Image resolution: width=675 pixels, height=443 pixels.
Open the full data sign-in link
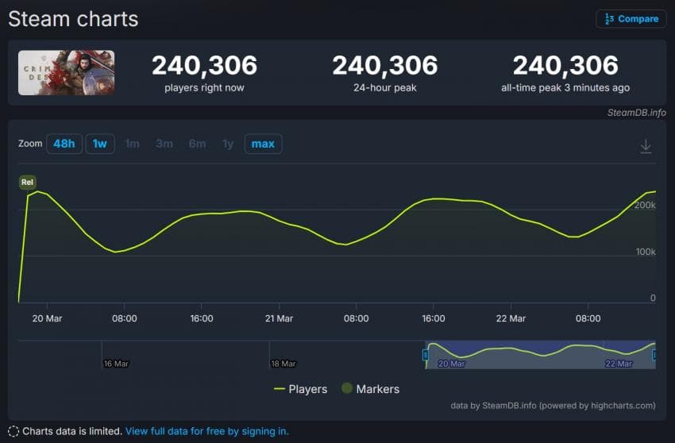point(206,431)
